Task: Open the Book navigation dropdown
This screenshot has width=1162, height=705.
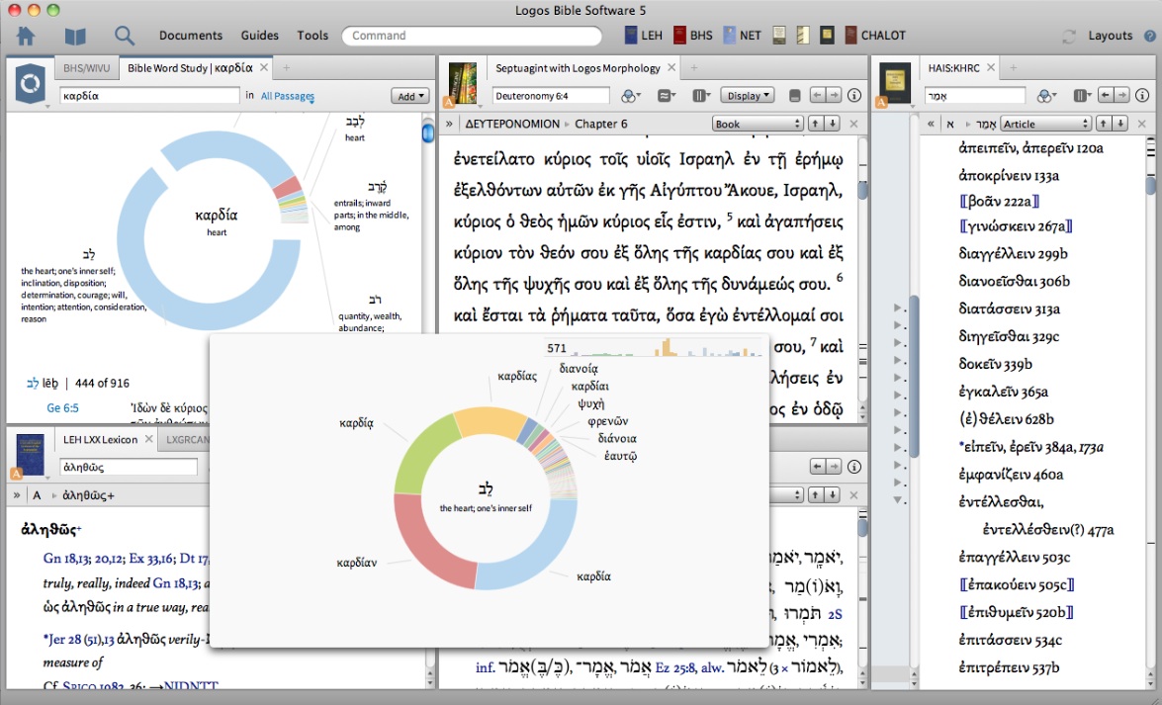Action: tap(758, 124)
